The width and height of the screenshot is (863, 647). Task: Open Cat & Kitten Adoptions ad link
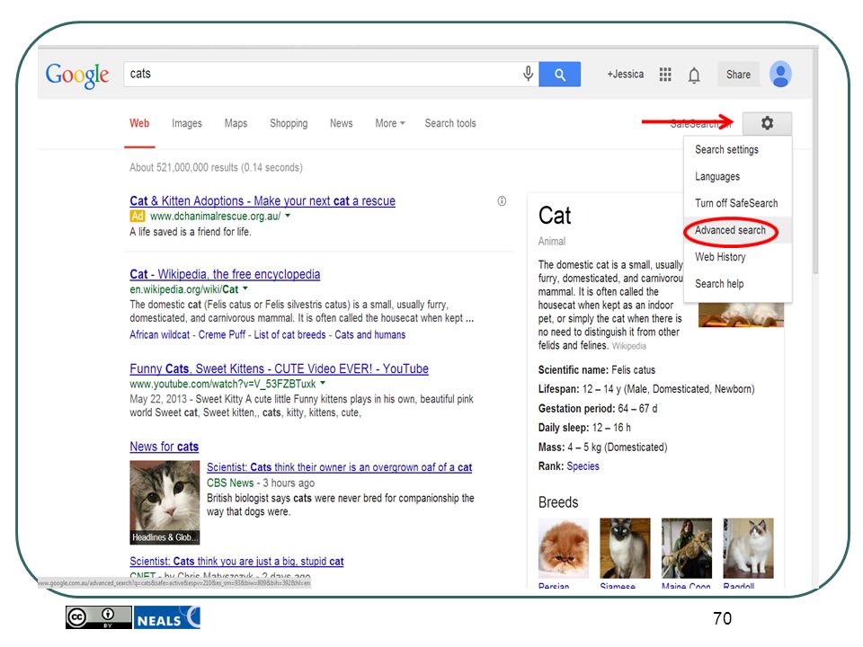(x=262, y=200)
